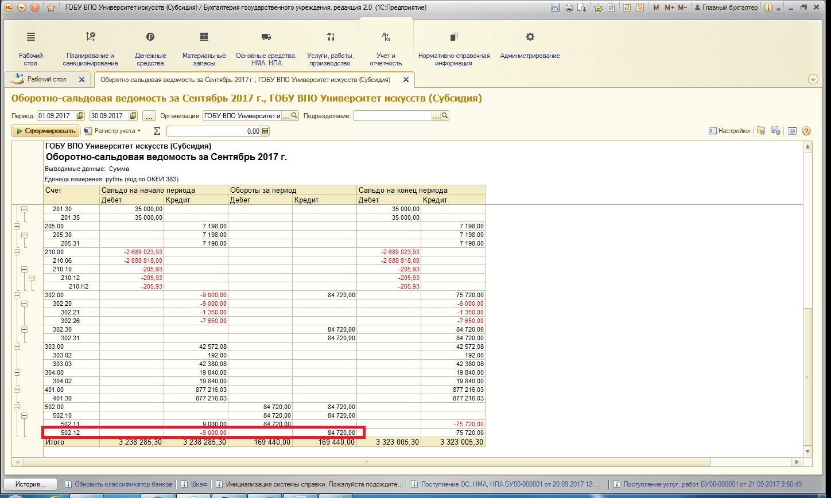Image resolution: width=831 pixels, height=498 pixels.
Task: Collapse the 302.00 account group
Action: [16, 295]
